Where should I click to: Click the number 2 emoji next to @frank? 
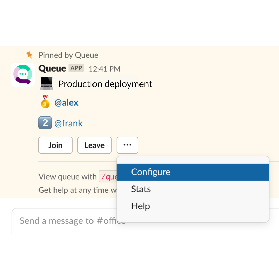[45, 123]
